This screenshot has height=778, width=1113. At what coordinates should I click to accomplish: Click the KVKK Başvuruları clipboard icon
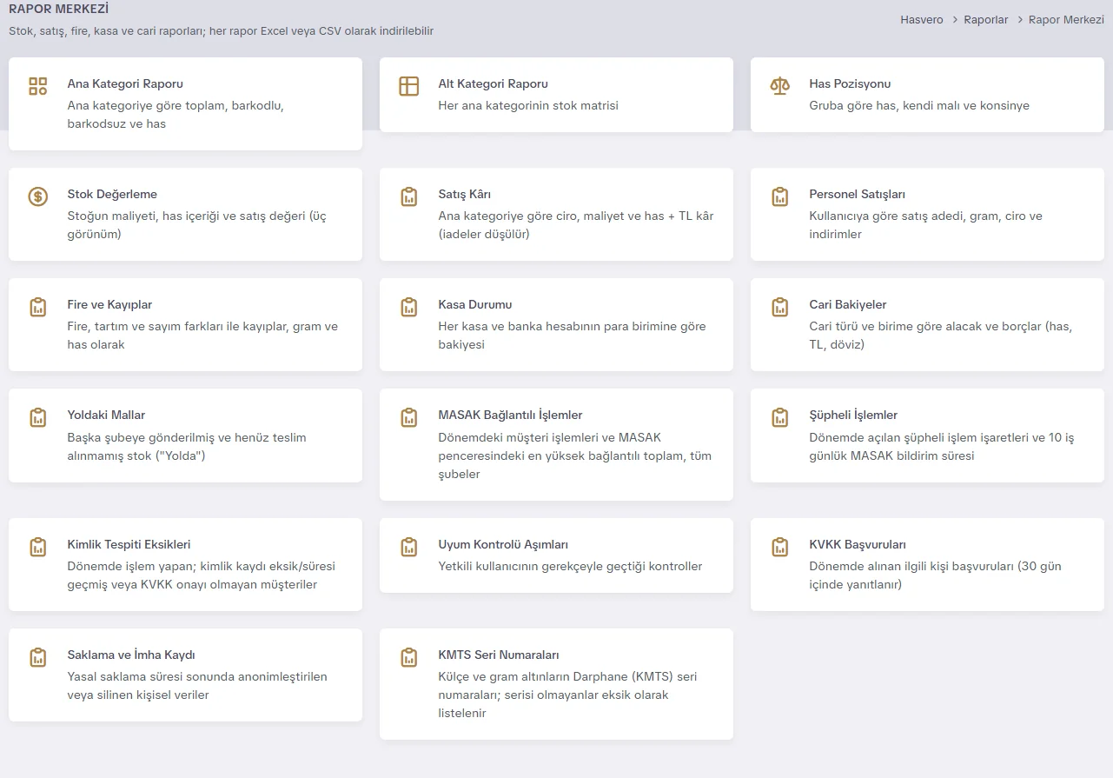[x=779, y=547]
